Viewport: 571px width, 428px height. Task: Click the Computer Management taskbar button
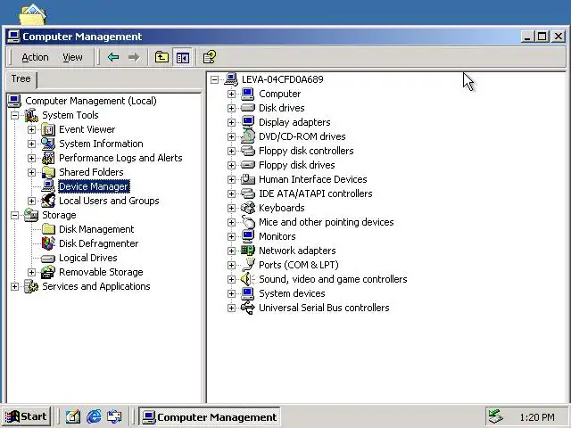click(210, 416)
